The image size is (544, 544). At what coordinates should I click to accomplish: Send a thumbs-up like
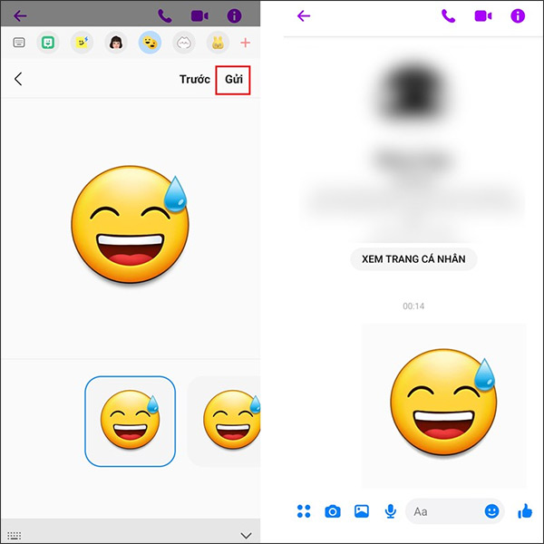pos(525,511)
